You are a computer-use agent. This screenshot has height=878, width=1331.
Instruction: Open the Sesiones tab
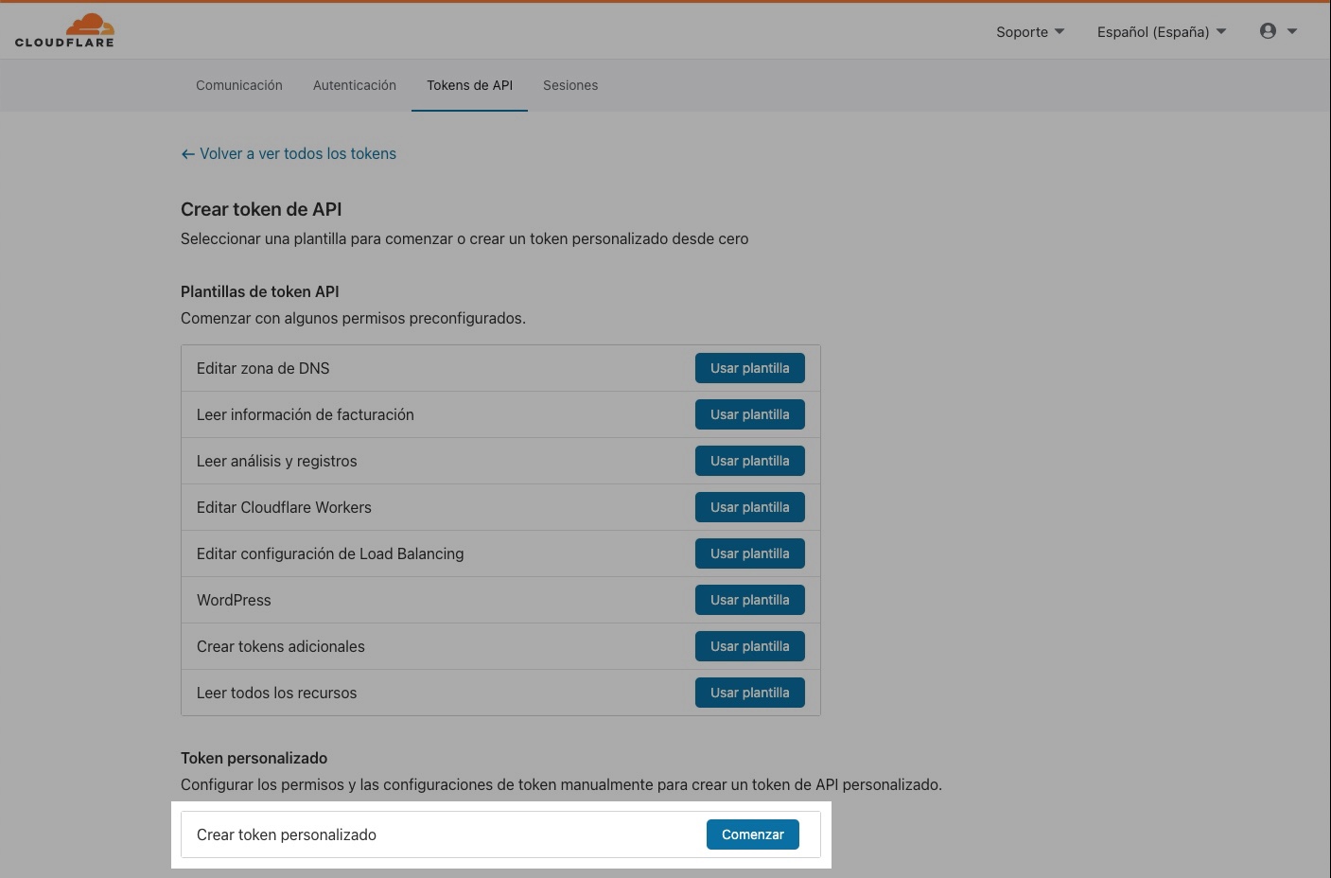(x=570, y=85)
